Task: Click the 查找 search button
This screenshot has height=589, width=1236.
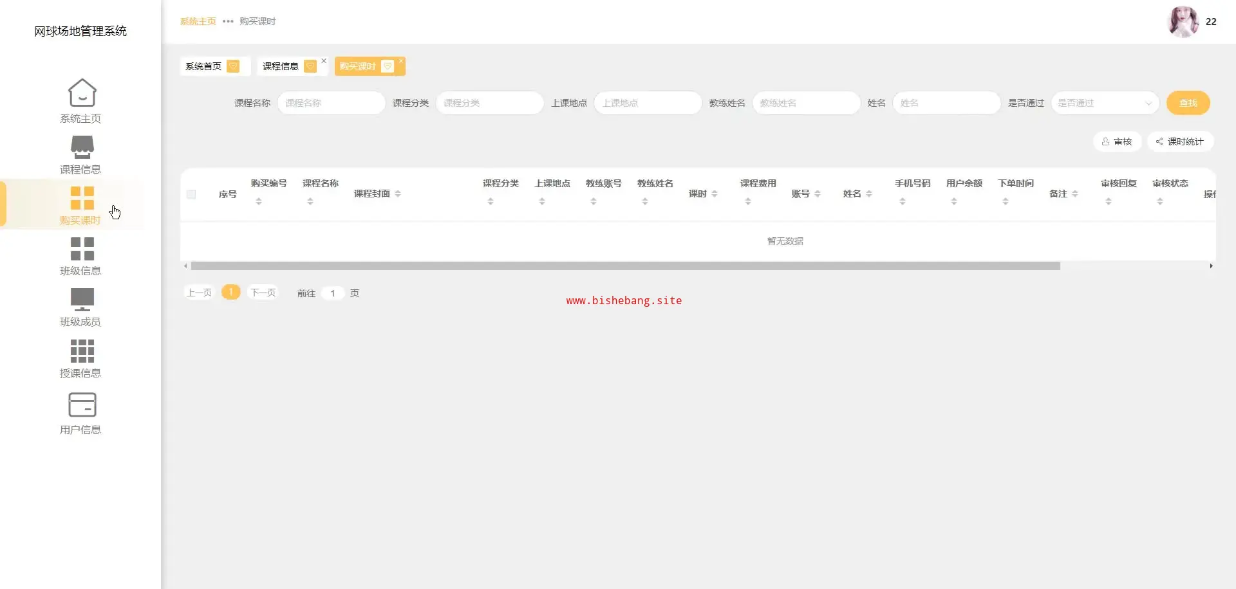Action: [1188, 103]
